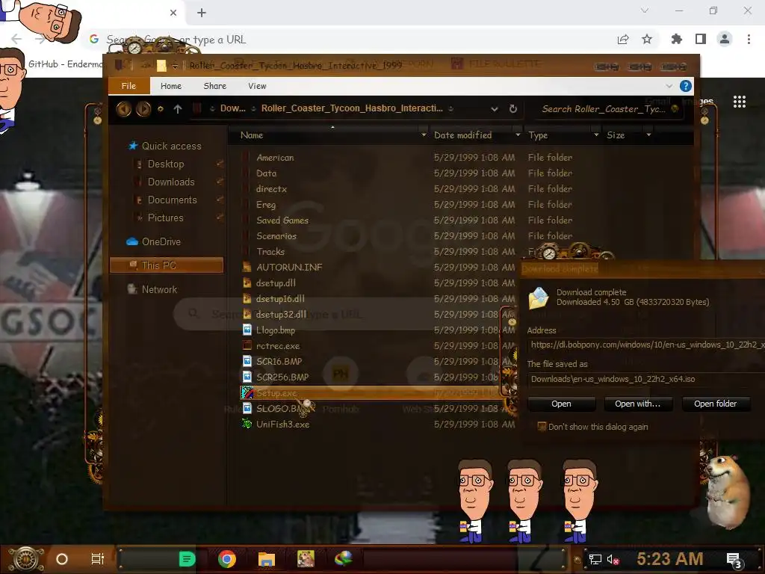
Task: Toggle Chrome side panel icon
Action: (x=701, y=39)
